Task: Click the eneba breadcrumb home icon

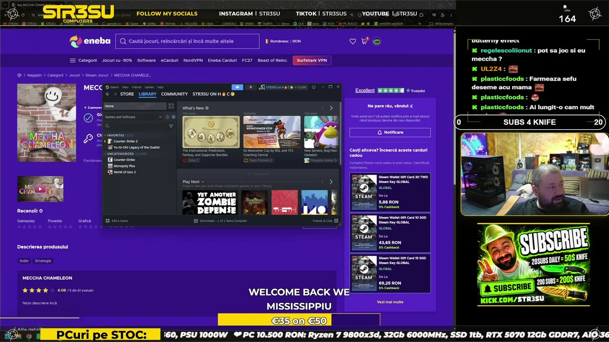Action: click(20, 75)
